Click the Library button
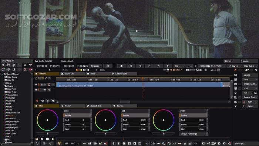This screenshot has height=146, width=259. [x=232, y=61]
